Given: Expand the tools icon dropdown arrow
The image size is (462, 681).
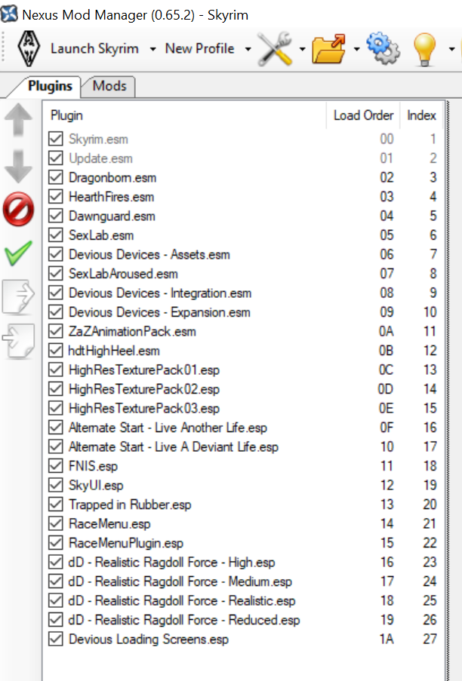Looking at the screenshot, I should (x=302, y=49).
